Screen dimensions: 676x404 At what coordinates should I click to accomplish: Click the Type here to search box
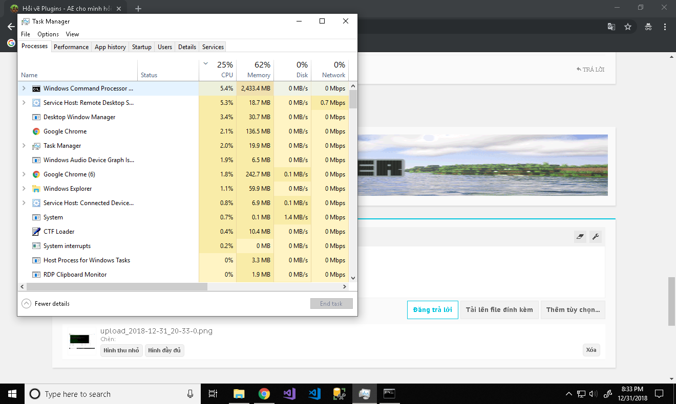coord(112,394)
